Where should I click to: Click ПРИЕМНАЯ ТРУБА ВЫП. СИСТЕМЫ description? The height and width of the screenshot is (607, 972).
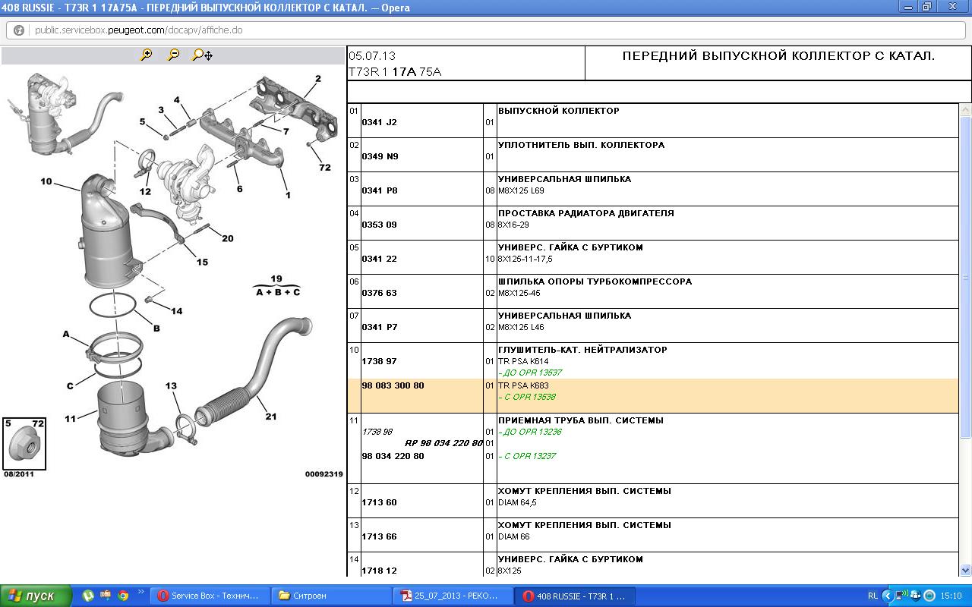tap(580, 420)
